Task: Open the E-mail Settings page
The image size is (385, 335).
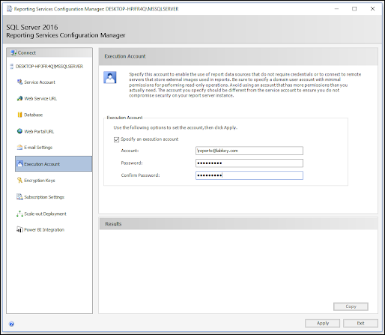Action: 38,148
